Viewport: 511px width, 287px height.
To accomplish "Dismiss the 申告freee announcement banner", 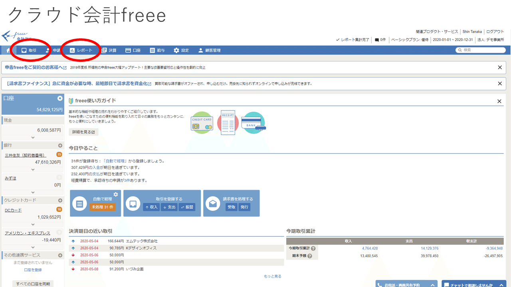I will coord(500,67).
